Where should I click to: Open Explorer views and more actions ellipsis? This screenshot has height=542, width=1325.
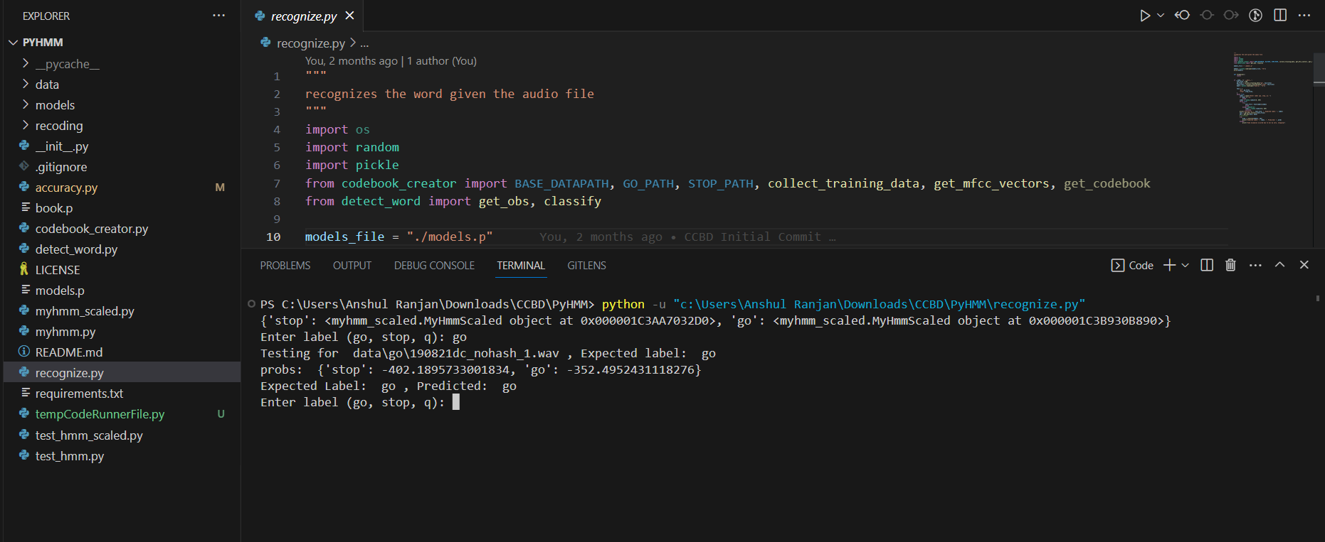click(219, 16)
